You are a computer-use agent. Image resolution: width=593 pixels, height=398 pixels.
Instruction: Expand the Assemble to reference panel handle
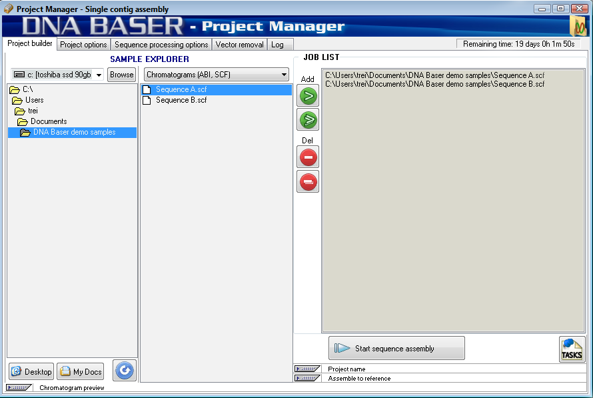click(307, 378)
